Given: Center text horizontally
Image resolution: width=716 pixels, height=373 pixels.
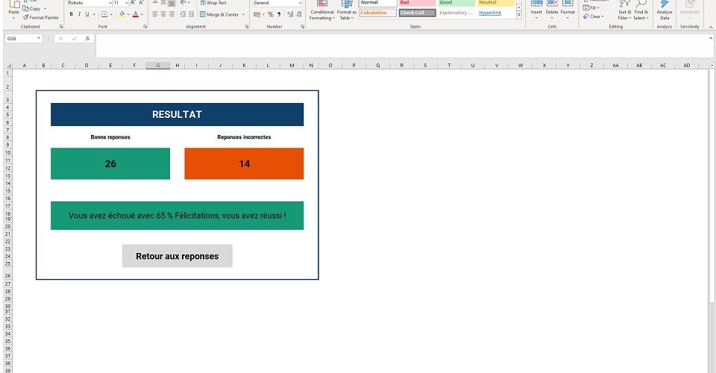Looking at the screenshot, I should pos(163,15).
